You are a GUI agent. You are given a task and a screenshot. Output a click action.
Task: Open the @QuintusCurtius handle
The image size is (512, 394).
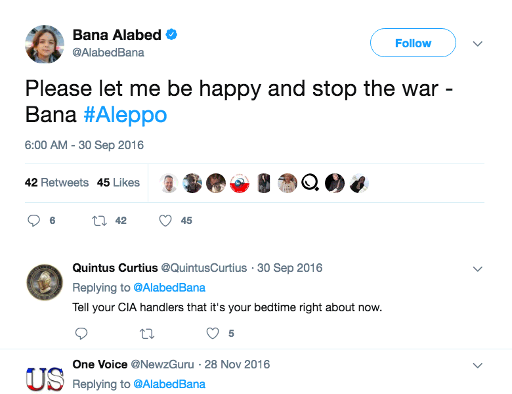click(204, 268)
